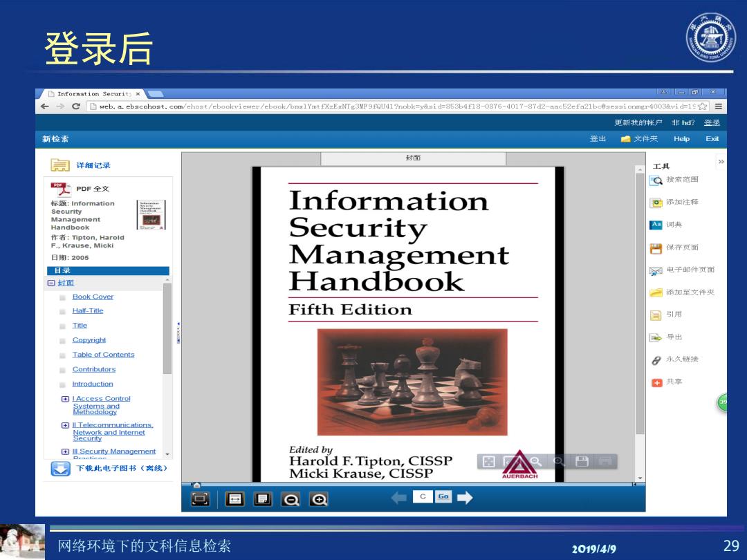Viewport: 747px width, 560px height.
Task: Open the dictionary tool icon
Action: pos(656,225)
